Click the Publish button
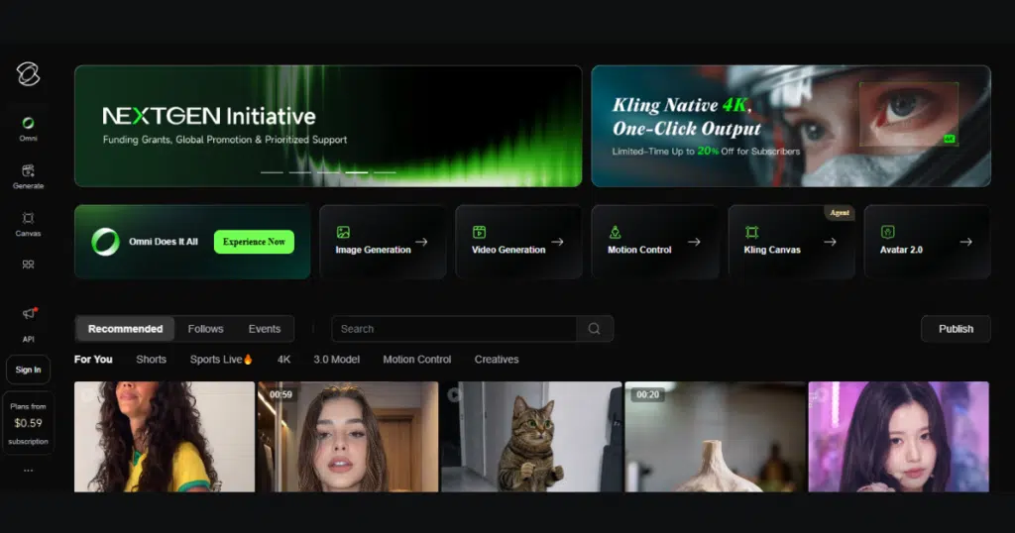This screenshot has width=1015, height=533. (956, 329)
